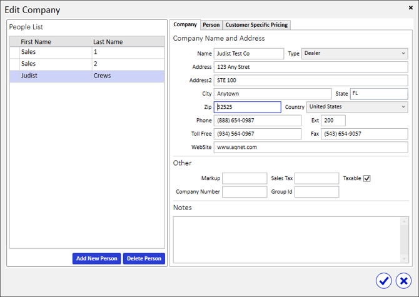Sort by Last Name column header
This screenshot has height=297, width=419.
(x=128, y=42)
